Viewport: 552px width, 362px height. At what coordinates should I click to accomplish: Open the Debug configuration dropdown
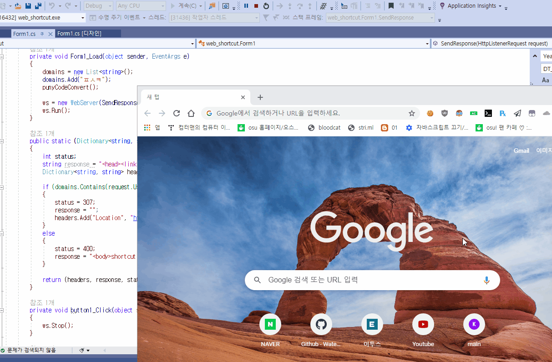(x=98, y=6)
